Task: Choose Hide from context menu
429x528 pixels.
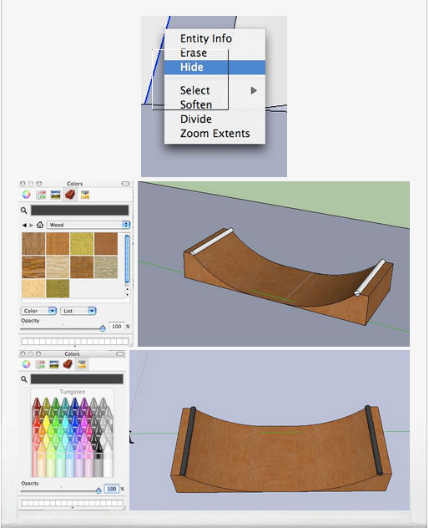Action: (x=214, y=67)
